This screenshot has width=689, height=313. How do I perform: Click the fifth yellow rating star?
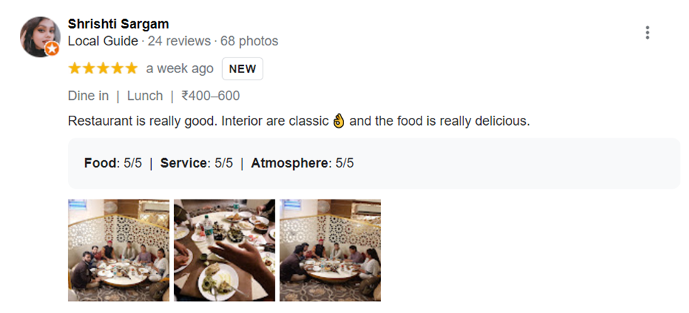[x=131, y=69]
